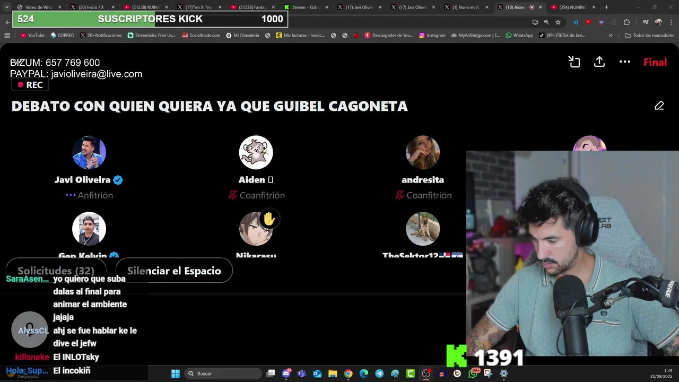Open the Descargador de You... bookmark
This screenshot has height=382, width=679.
(x=389, y=35)
